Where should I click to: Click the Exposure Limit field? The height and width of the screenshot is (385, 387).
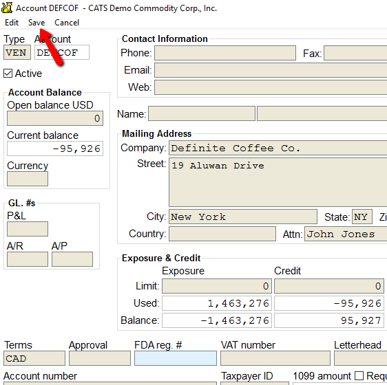[217, 286]
